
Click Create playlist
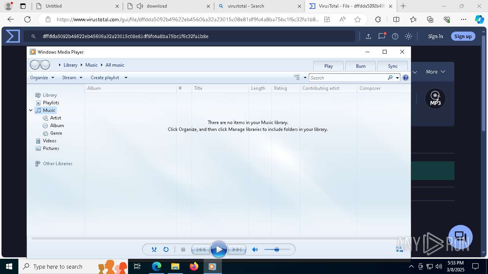tap(105, 78)
